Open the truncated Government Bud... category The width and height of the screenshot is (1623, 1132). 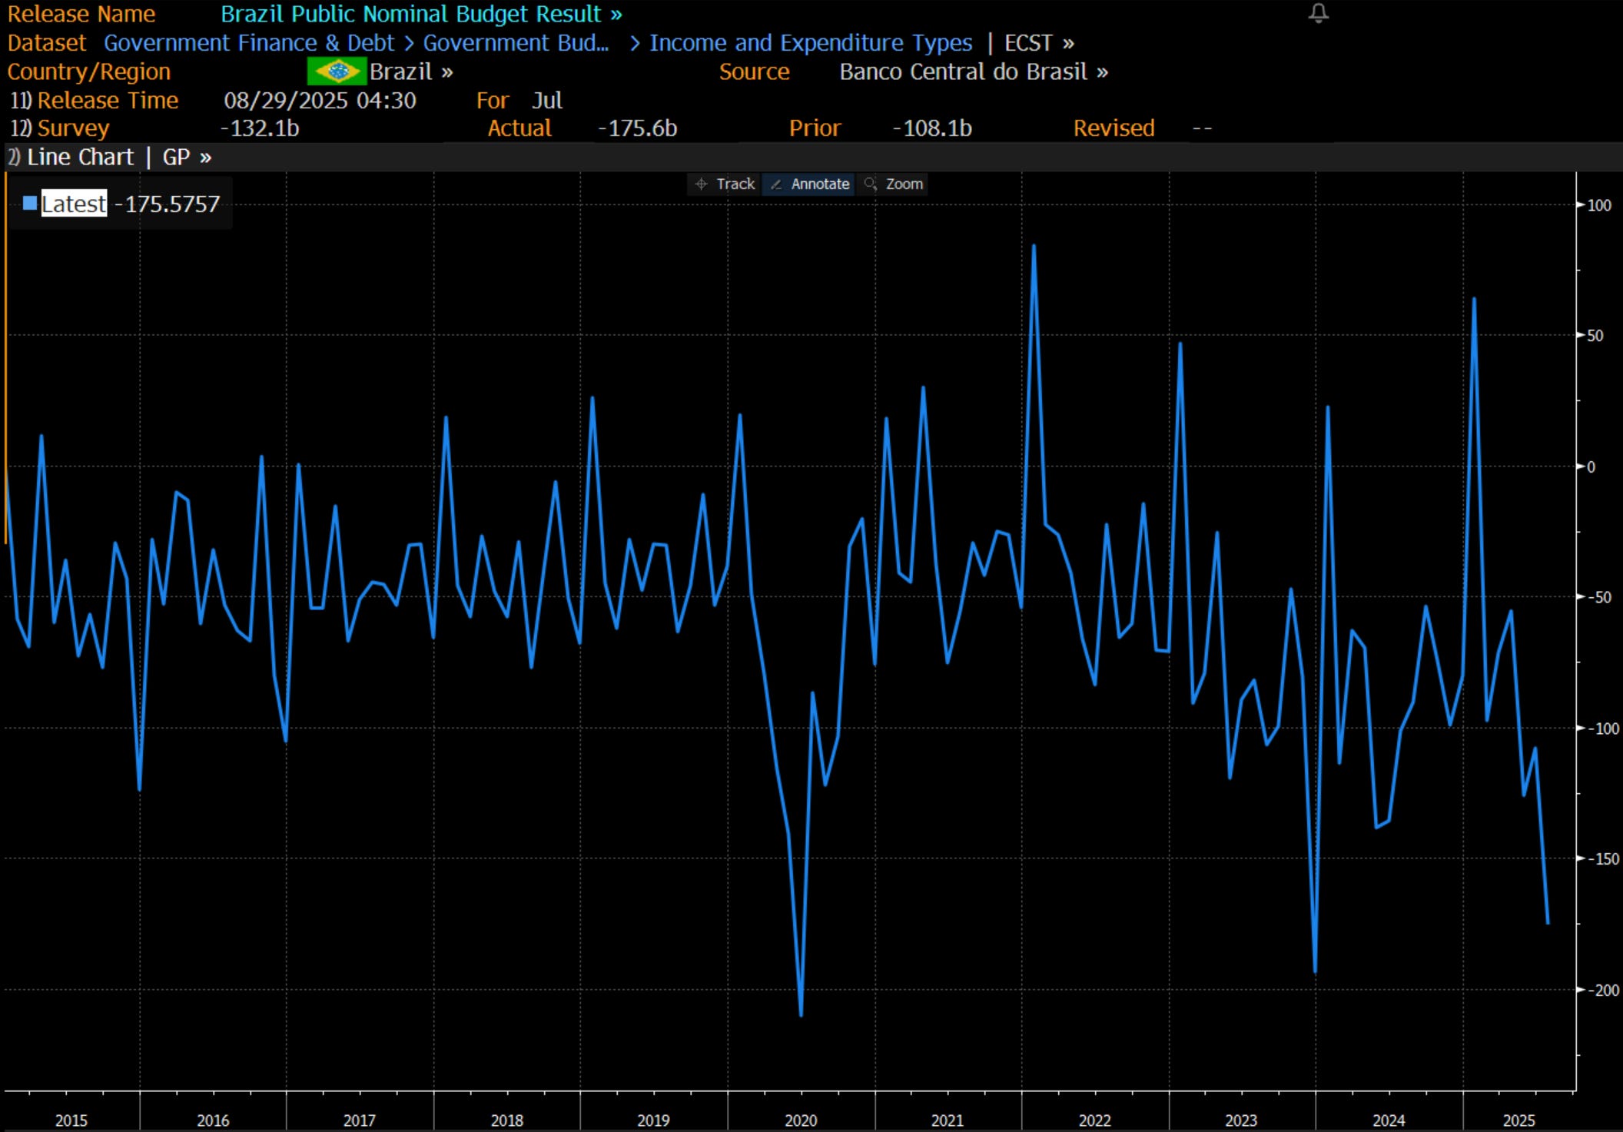tap(516, 43)
